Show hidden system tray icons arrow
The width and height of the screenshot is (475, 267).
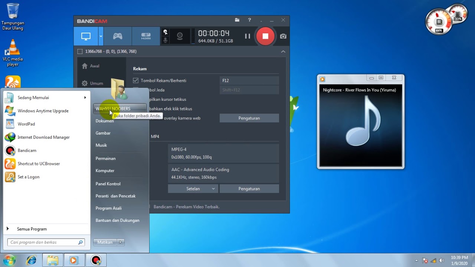pyautogui.click(x=416, y=261)
